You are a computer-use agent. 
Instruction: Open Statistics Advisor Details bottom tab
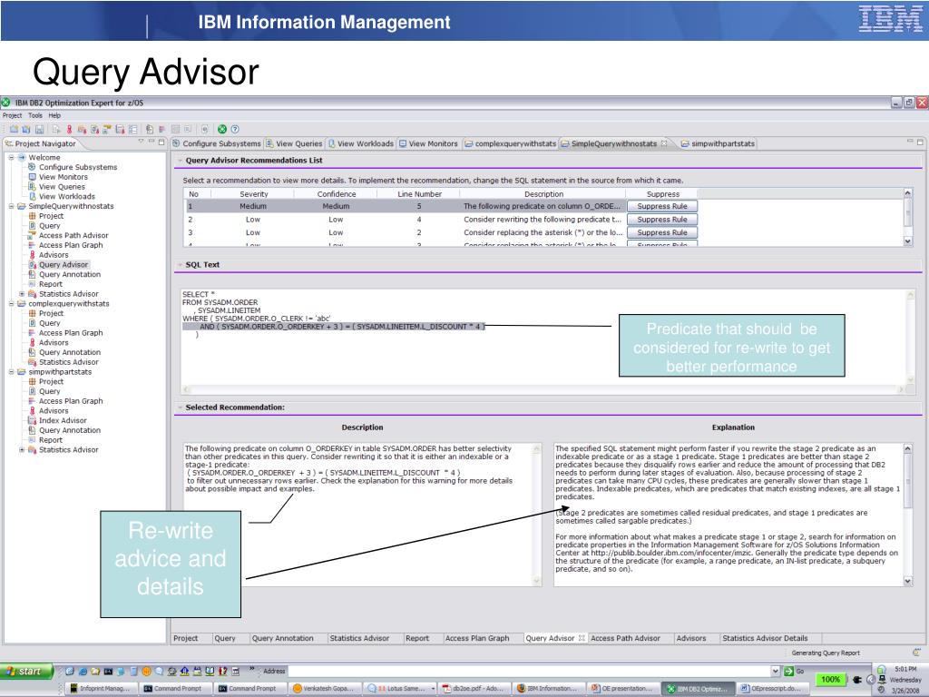[x=765, y=638]
